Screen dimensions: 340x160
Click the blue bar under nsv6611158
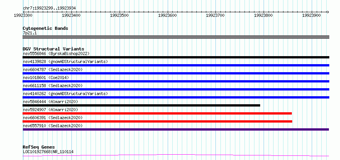(176, 89)
